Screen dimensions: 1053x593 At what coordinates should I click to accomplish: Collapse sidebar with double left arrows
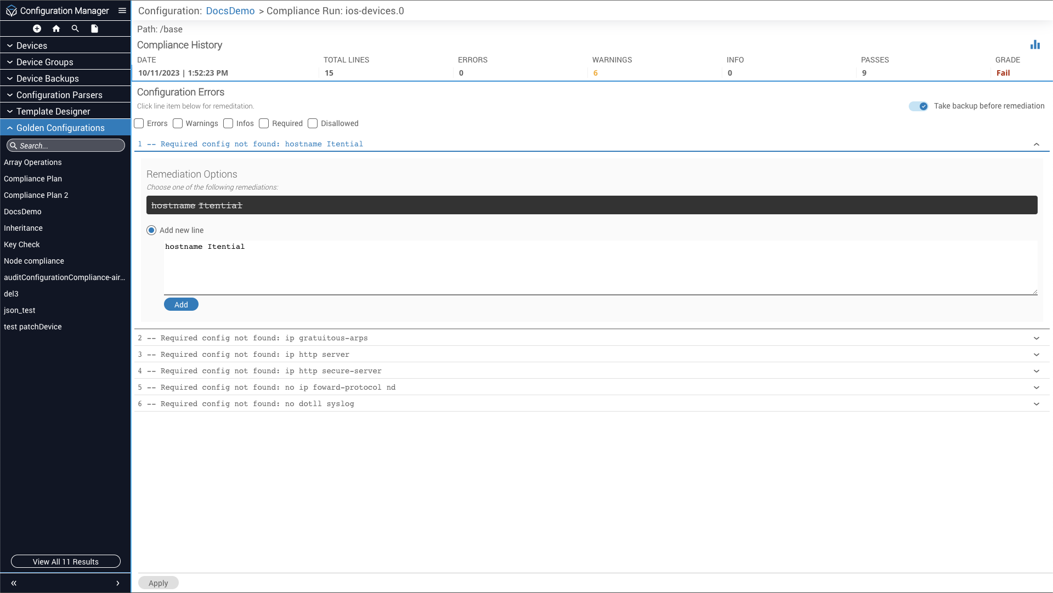[14, 583]
